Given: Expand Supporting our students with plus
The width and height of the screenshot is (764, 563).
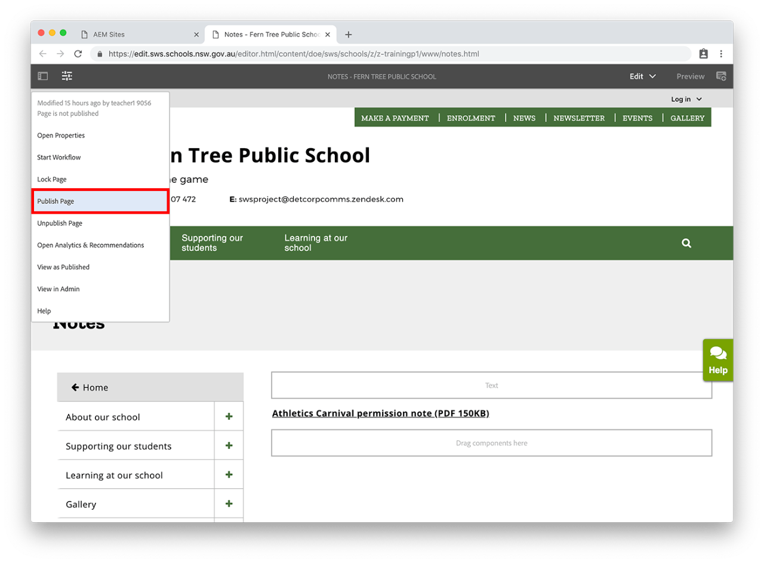Looking at the screenshot, I should (x=229, y=446).
